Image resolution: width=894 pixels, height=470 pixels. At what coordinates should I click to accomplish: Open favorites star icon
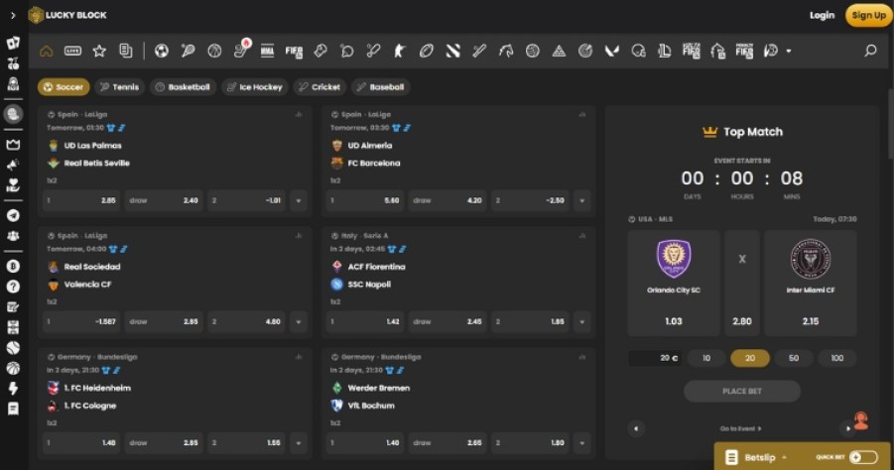click(x=99, y=51)
